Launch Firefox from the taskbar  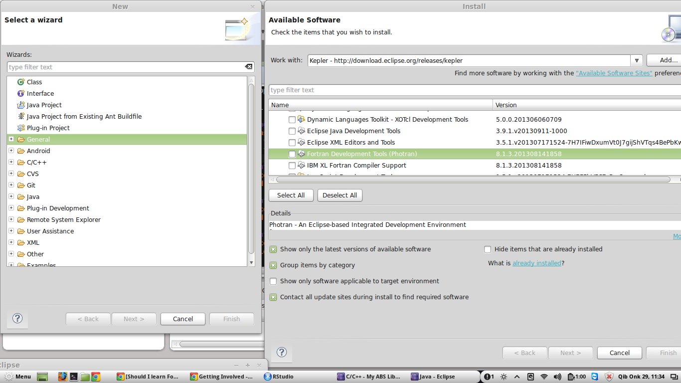[x=62, y=377]
